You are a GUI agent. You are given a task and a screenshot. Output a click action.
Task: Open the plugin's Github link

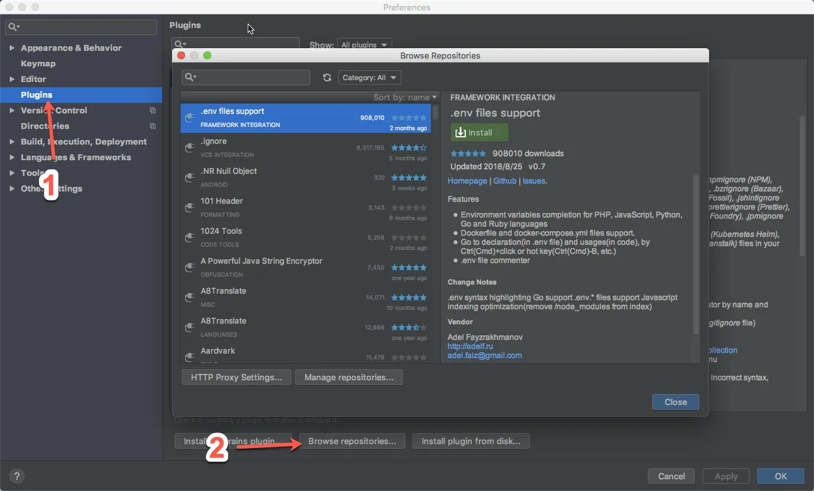click(x=504, y=181)
